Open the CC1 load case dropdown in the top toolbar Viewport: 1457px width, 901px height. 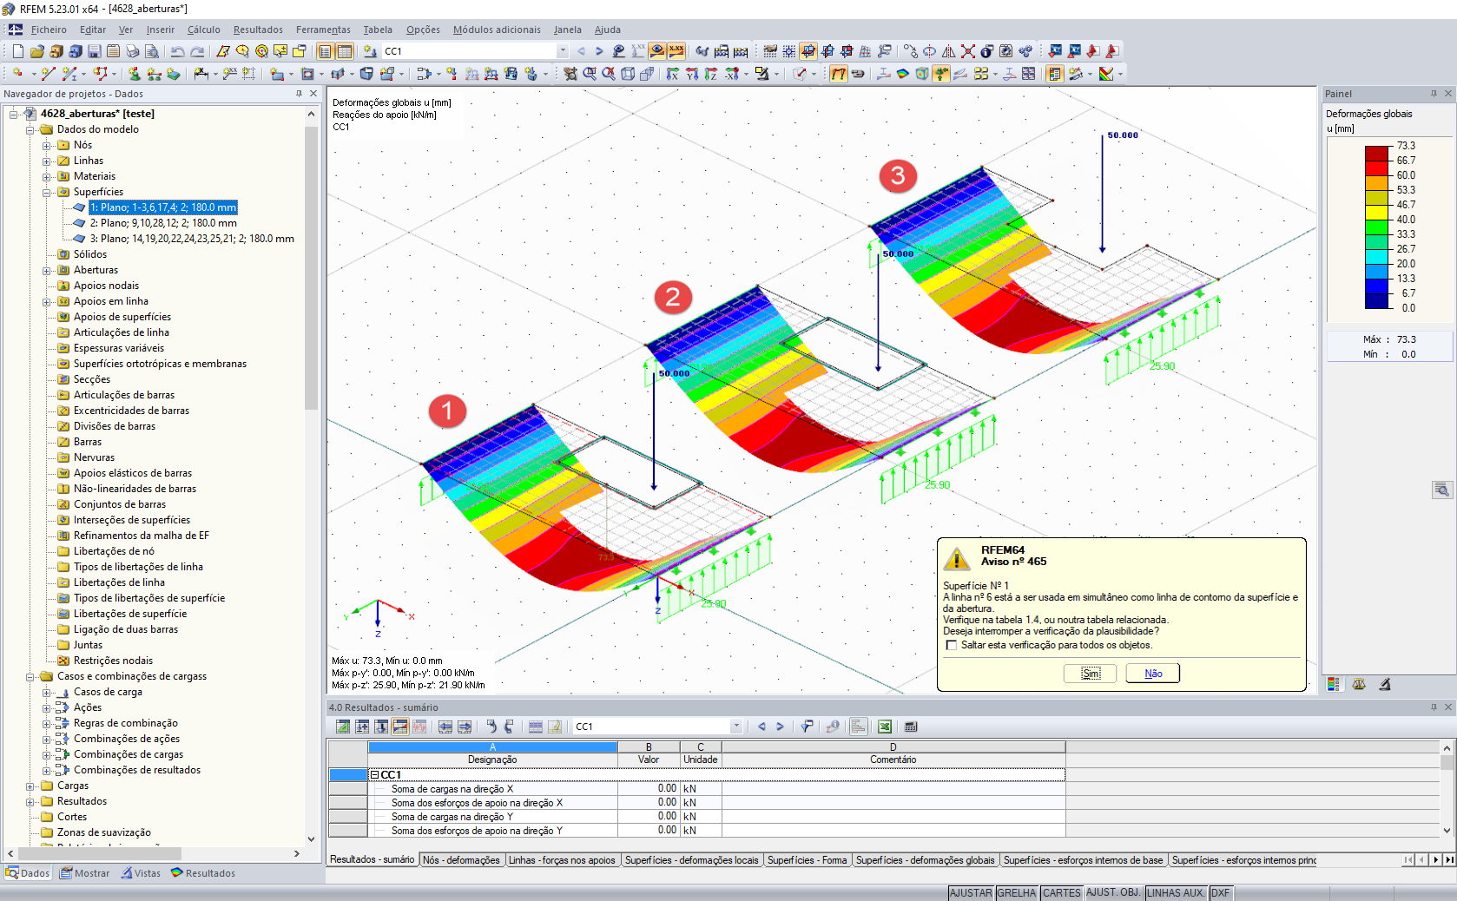[x=563, y=51]
